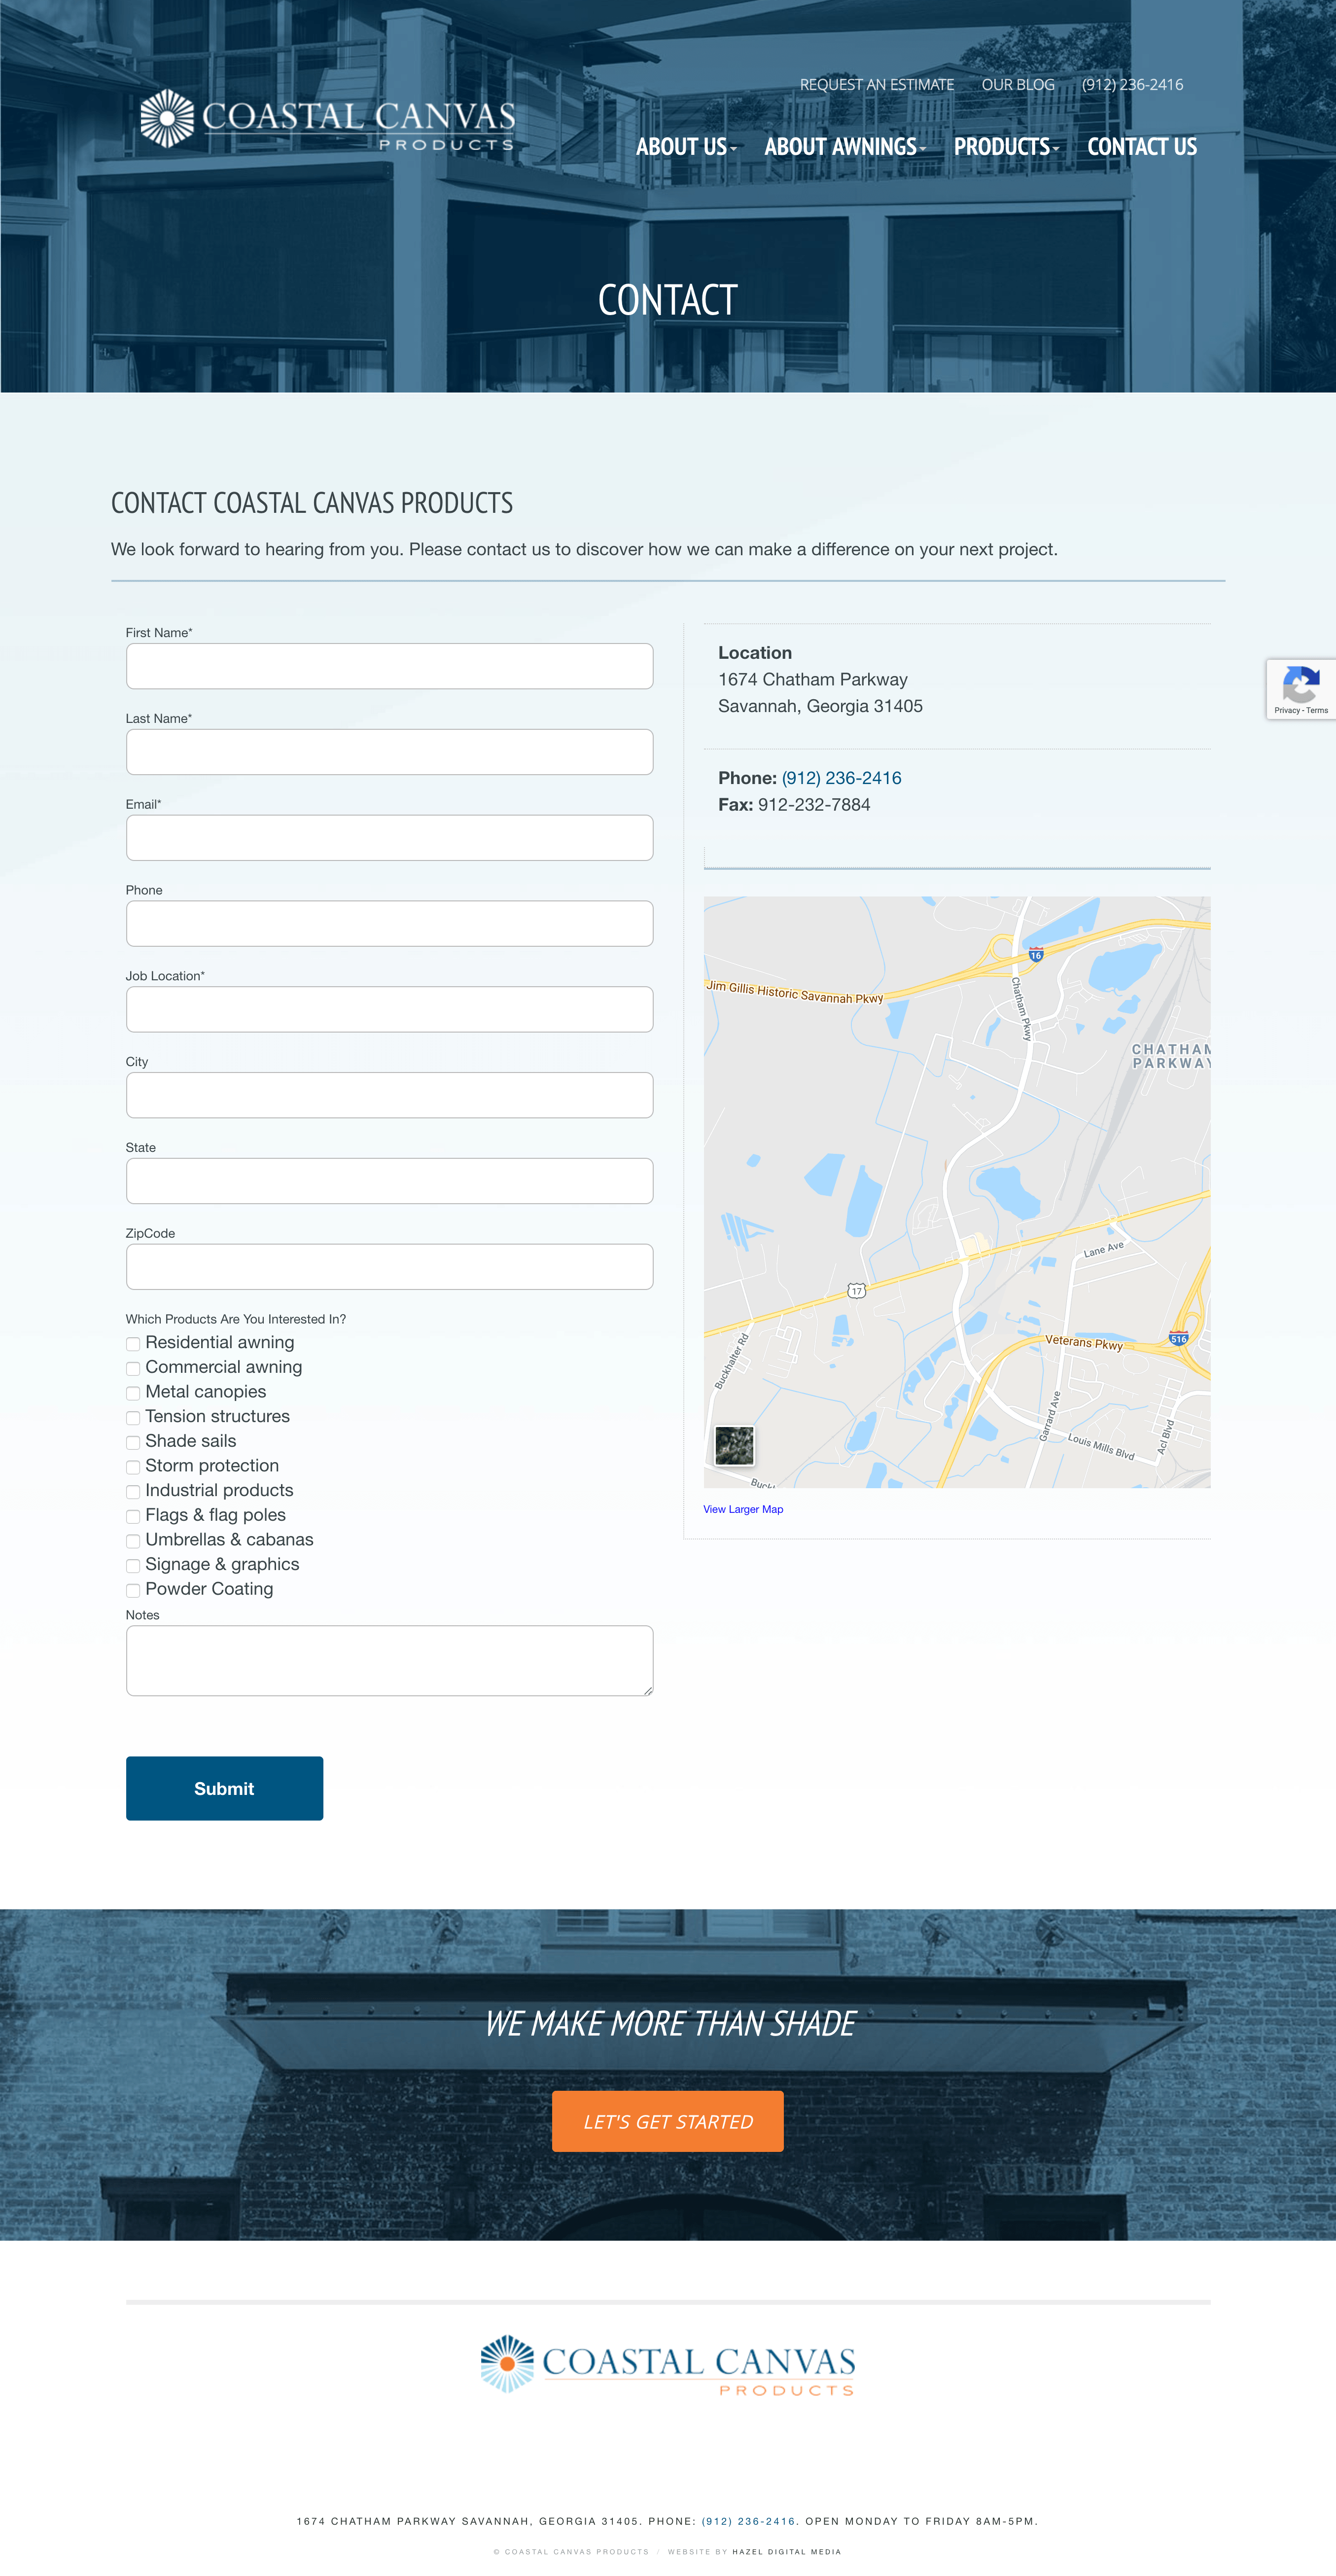Tick the Industrial products checkbox

[133, 1492]
